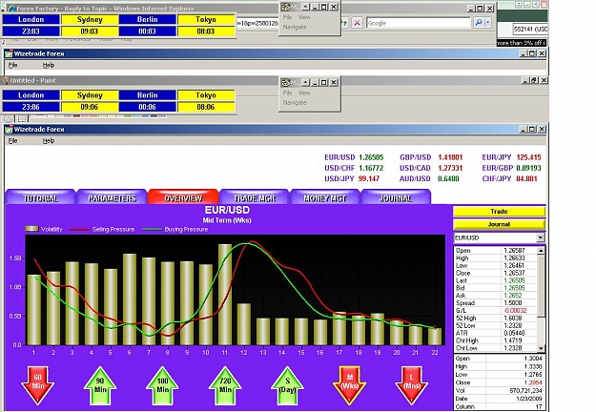Click the AUD/USD quote 0.6480
This screenshot has width=596, height=412.
[448, 178]
